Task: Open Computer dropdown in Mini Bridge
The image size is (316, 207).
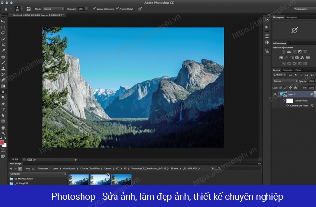Action: point(38,174)
